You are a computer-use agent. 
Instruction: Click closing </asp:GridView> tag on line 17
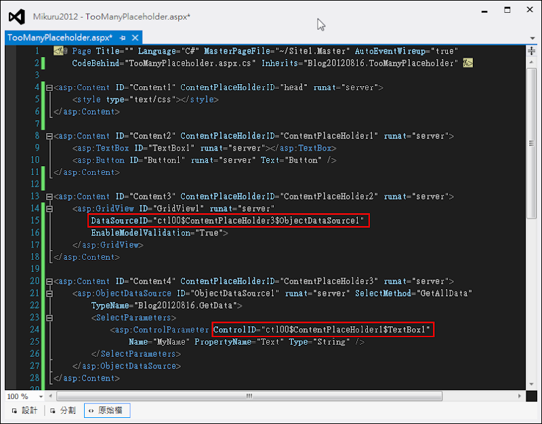(x=108, y=245)
